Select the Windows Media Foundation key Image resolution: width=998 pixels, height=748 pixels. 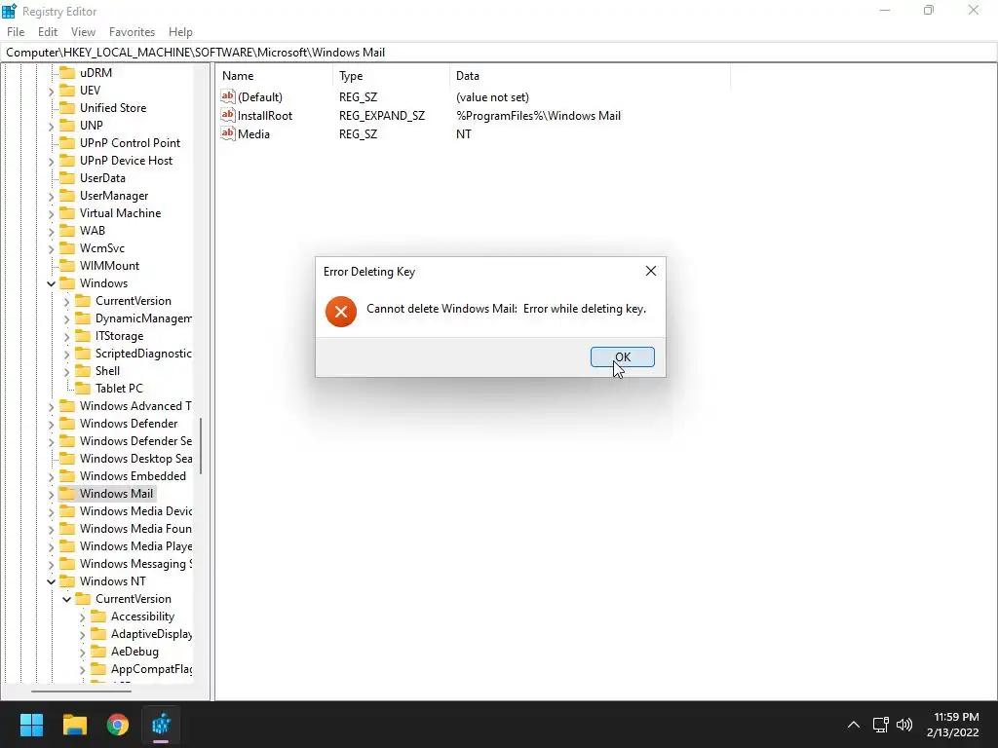pos(135,529)
